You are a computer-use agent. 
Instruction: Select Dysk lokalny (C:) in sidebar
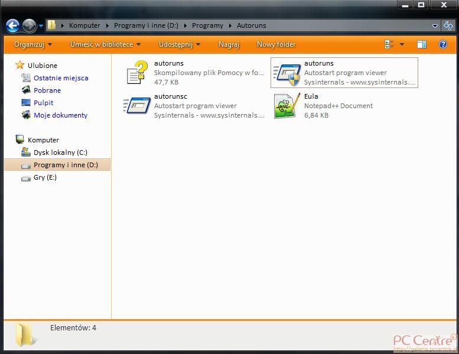[x=60, y=152]
